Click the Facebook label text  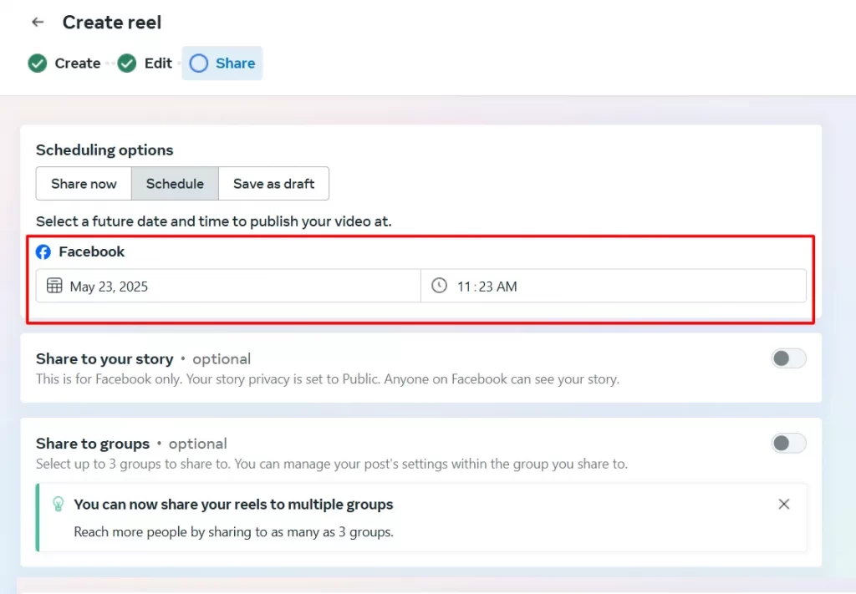point(92,251)
